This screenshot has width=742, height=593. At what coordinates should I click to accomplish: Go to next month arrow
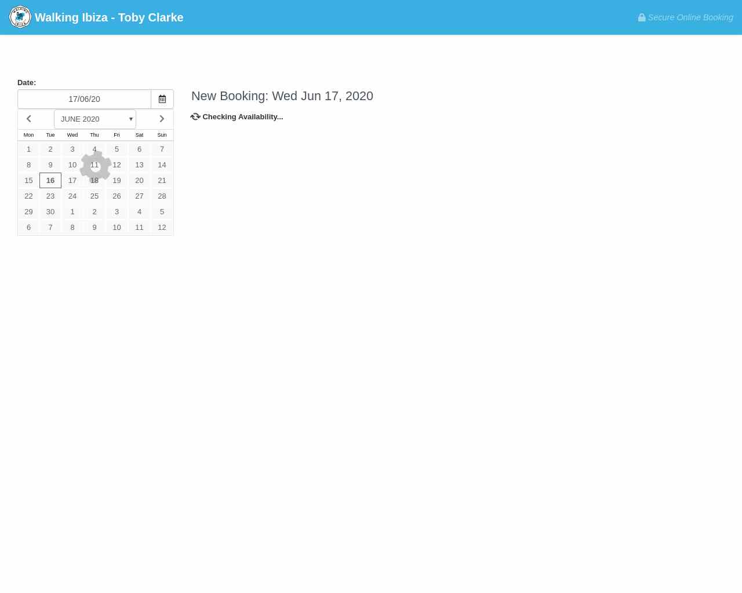tap(162, 119)
